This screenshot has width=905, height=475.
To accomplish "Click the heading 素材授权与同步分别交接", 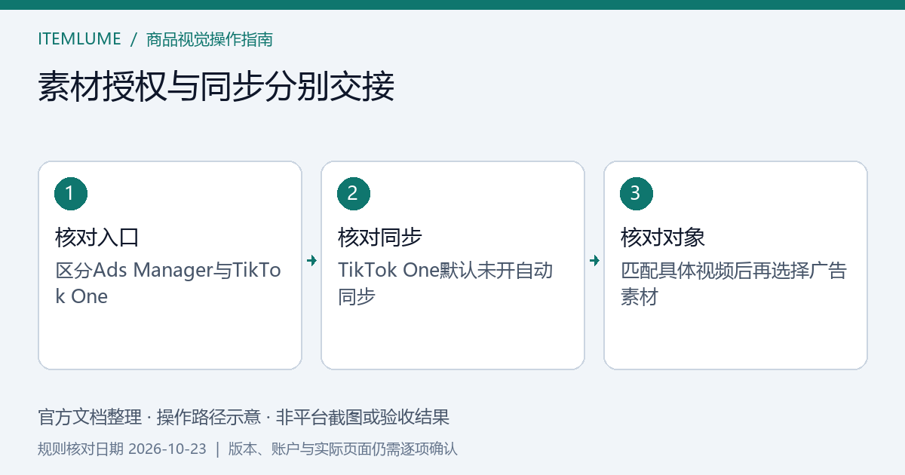I will 216,87.
